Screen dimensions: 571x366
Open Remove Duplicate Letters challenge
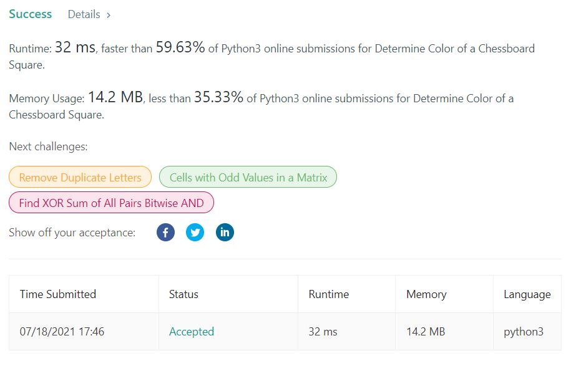(x=80, y=177)
